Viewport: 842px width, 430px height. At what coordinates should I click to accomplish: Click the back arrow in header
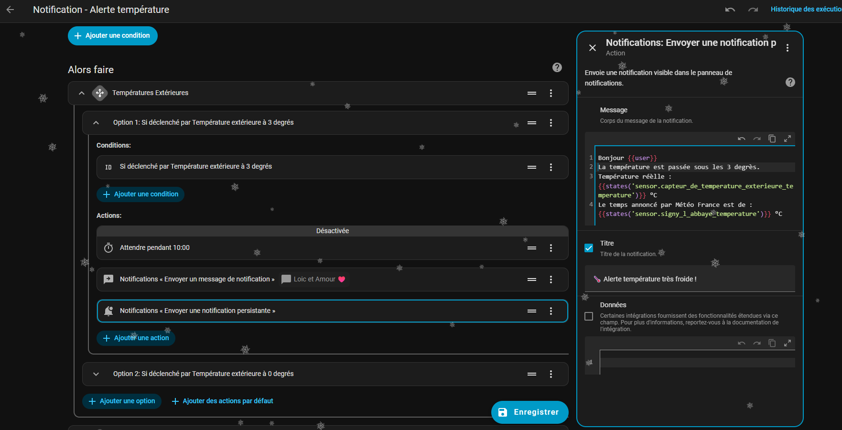tap(10, 10)
